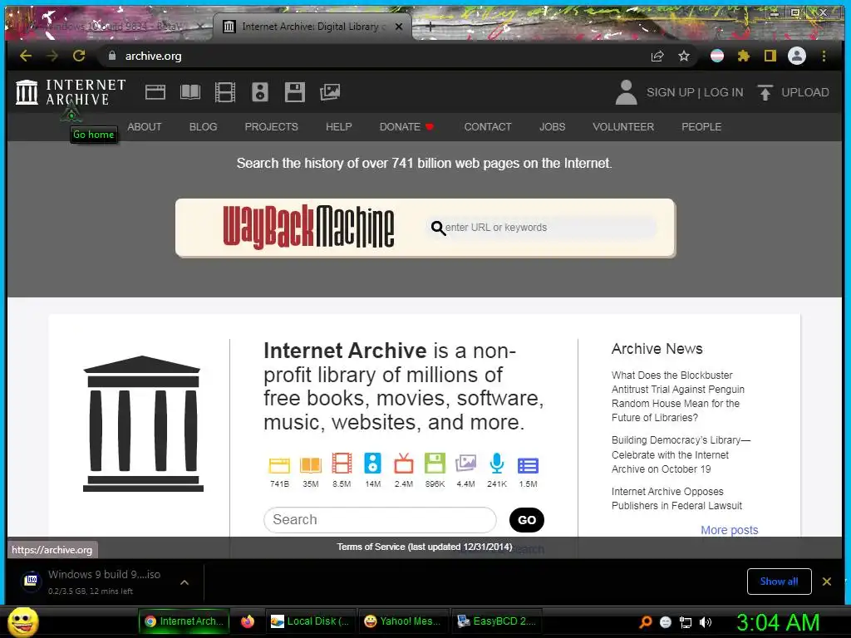Close the Internet Archive tab
The image size is (851, 638).
399,26
